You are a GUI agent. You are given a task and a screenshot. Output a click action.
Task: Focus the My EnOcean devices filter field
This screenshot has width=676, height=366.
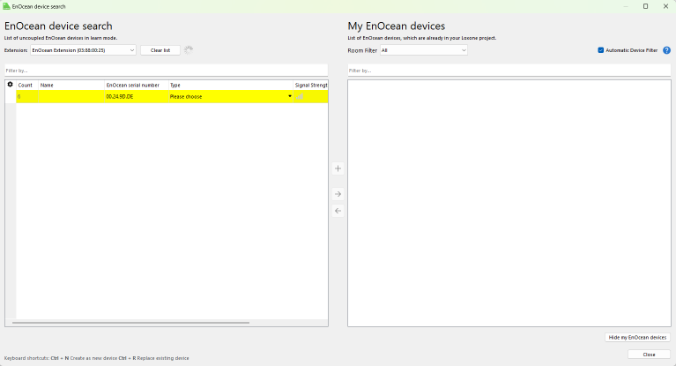point(509,70)
